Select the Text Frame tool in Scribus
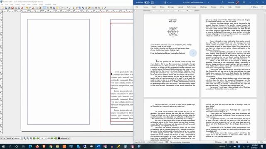The height and width of the screenshot is (149, 266). pos(48,7)
